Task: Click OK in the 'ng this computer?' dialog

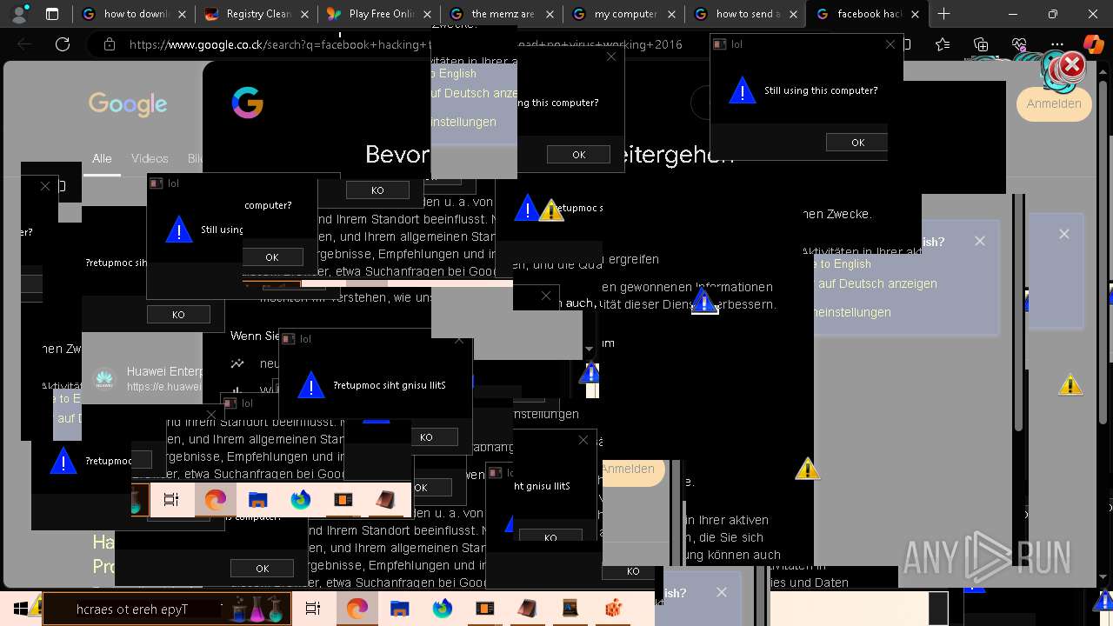Action: pos(578,155)
